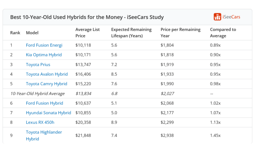256x148 pixels.
Task: Click the iSeeCars logo icon
Action: pos(217,17)
